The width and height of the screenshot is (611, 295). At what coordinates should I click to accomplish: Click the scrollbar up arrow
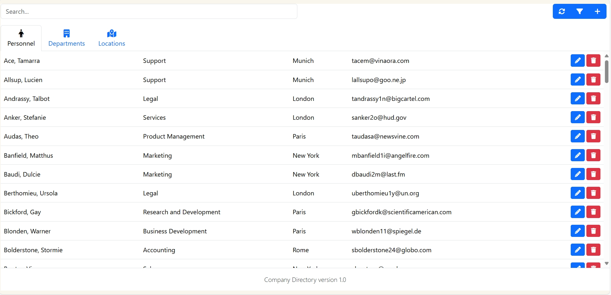coord(607,55)
